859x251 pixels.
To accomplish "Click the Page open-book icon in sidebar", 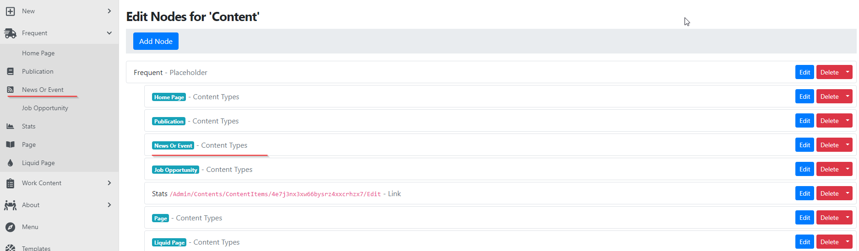I will point(10,144).
